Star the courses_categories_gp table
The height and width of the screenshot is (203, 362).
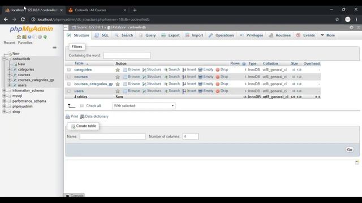click(x=118, y=84)
